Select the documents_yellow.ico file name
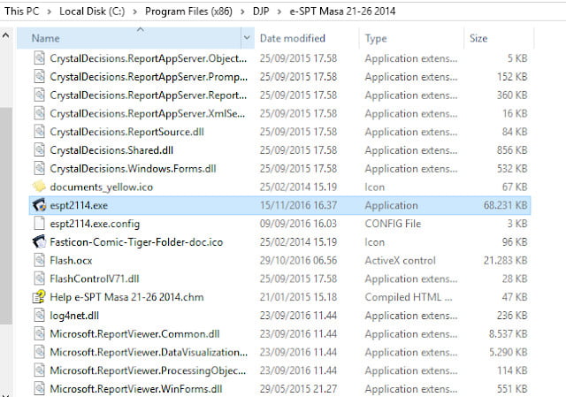Image resolution: width=566 pixels, height=397 pixels. pyautogui.click(x=102, y=187)
